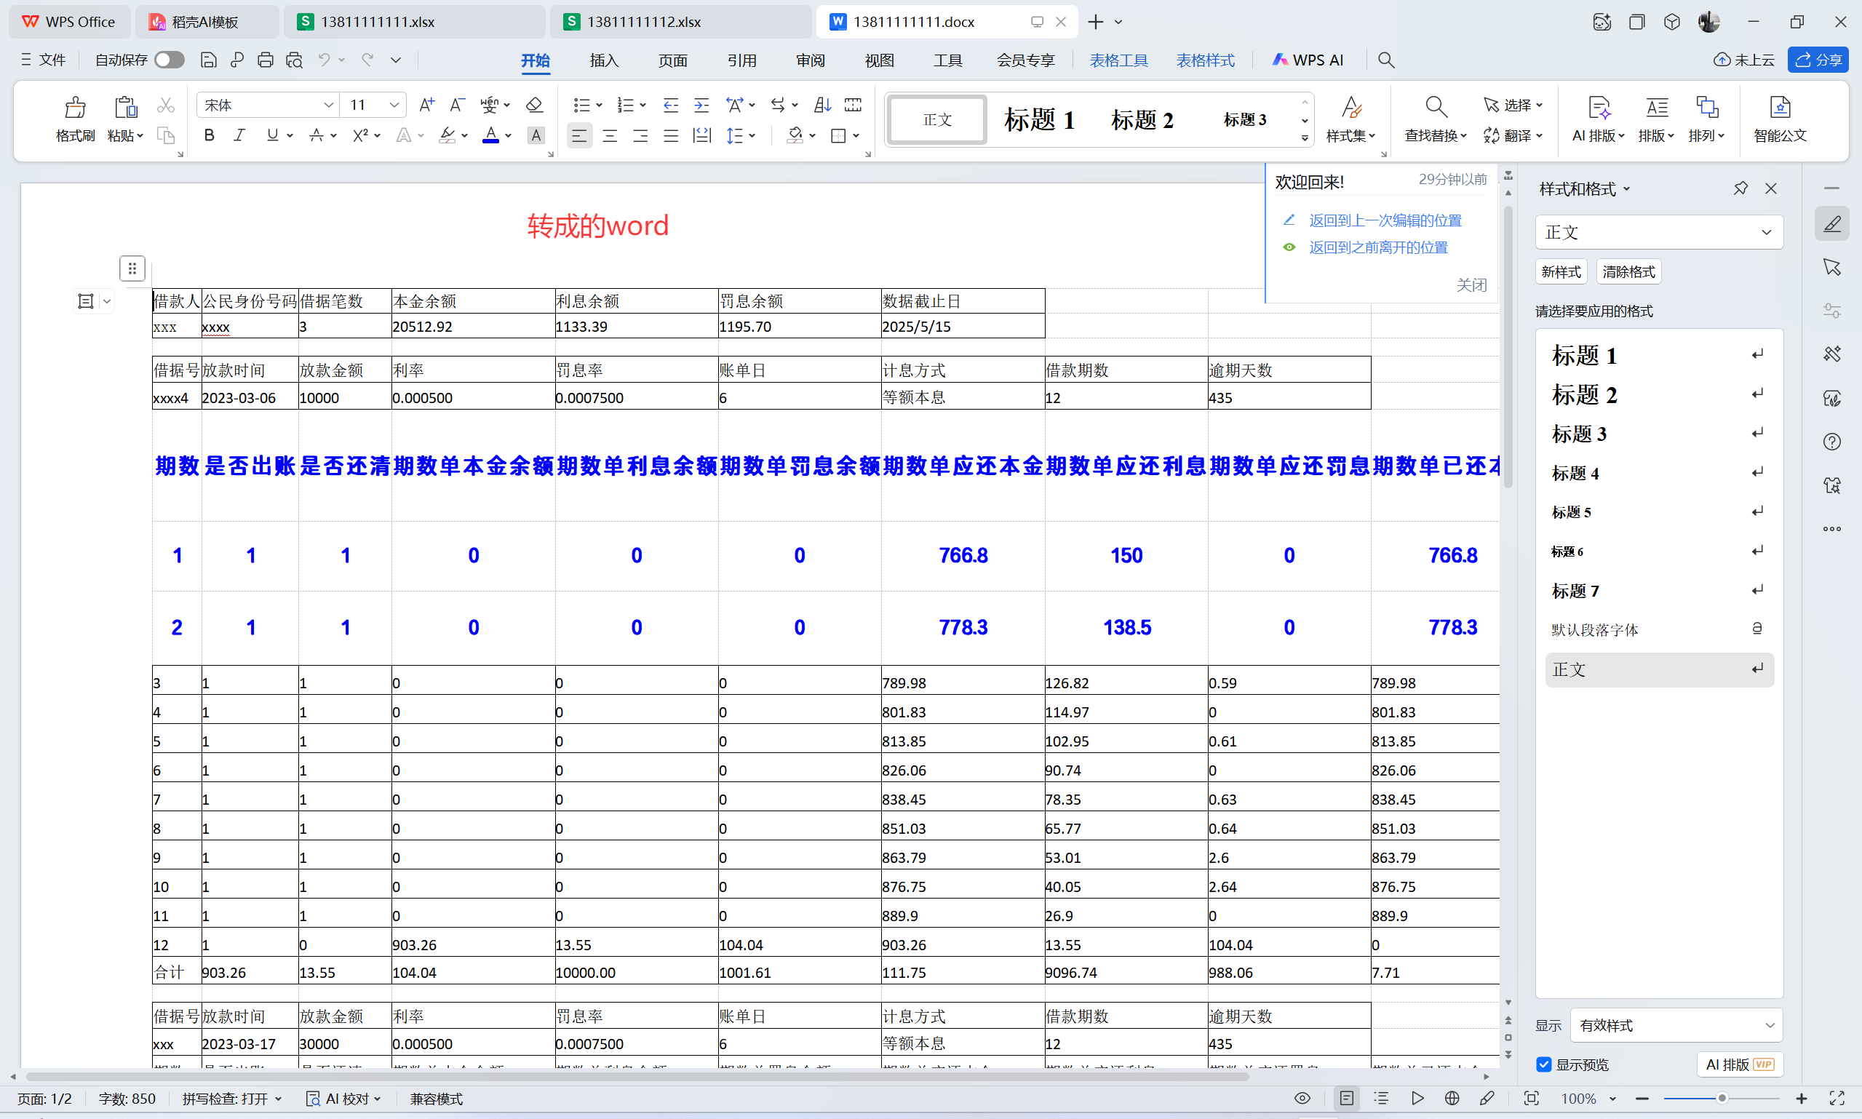Viewport: 1862px width, 1119px height.
Task: Open the 13811111112.xlsx document tab
Action: tap(645, 22)
